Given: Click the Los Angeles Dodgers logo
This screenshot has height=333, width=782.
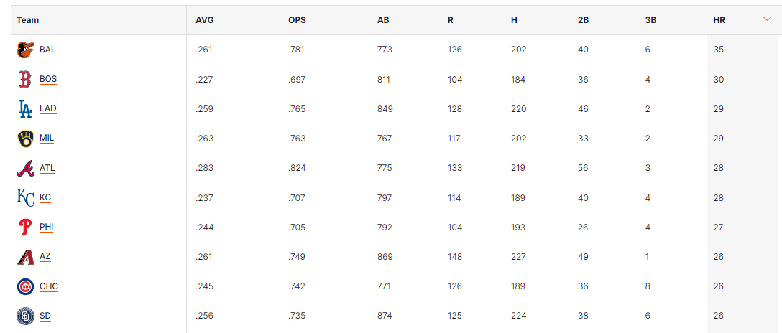Looking at the screenshot, I should pyautogui.click(x=25, y=109).
